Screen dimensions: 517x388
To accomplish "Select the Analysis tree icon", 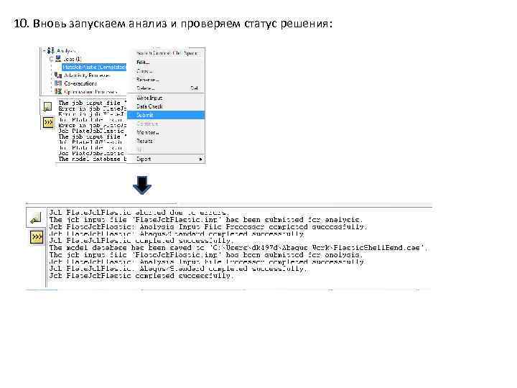I will [51, 50].
